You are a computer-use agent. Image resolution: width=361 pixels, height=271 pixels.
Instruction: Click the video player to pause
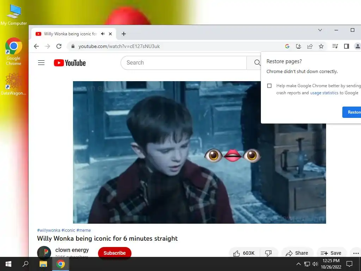click(200, 152)
